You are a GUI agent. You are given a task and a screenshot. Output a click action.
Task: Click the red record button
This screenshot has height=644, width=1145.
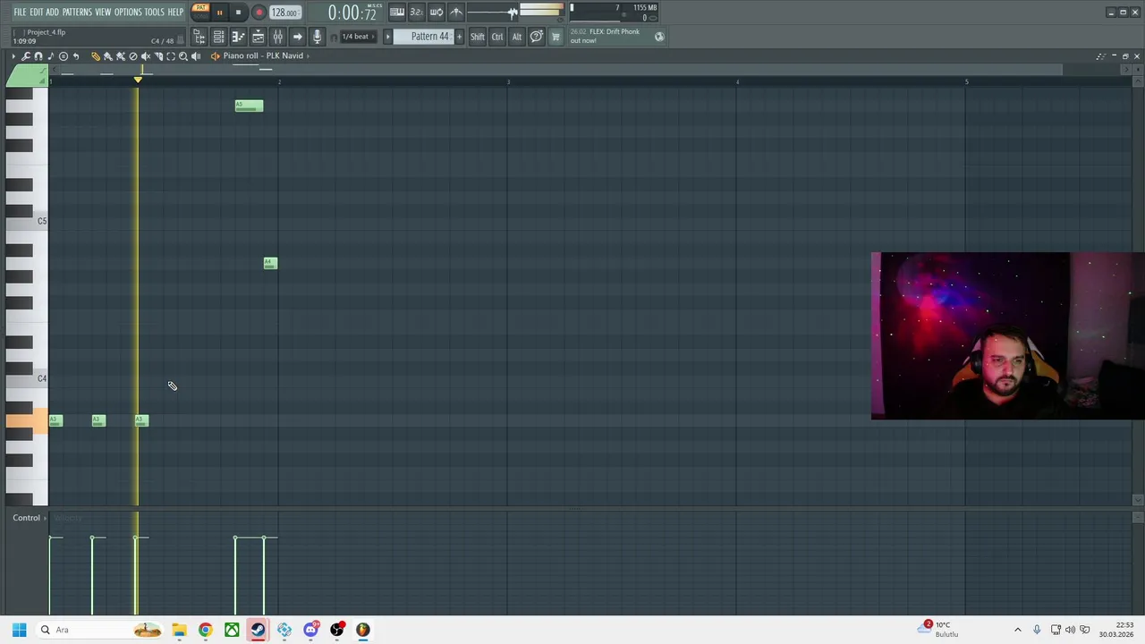tap(259, 13)
